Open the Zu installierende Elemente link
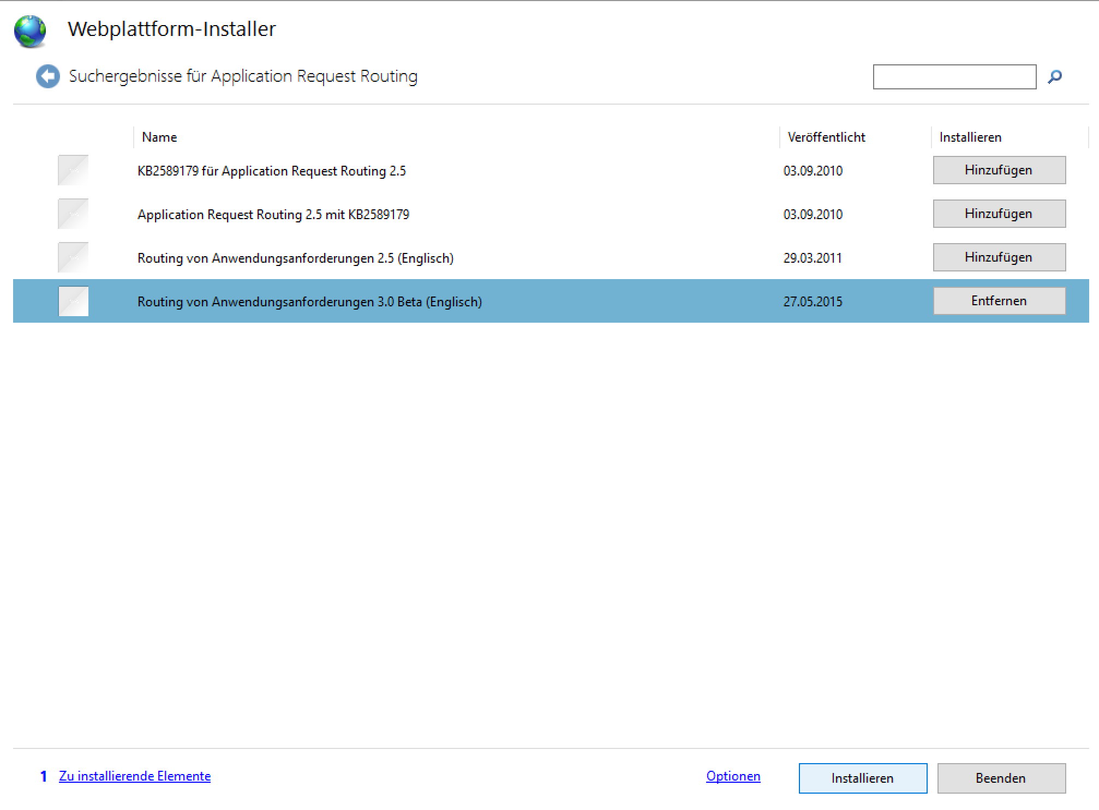Screen dimensions: 1099x810 click(134, 776)
